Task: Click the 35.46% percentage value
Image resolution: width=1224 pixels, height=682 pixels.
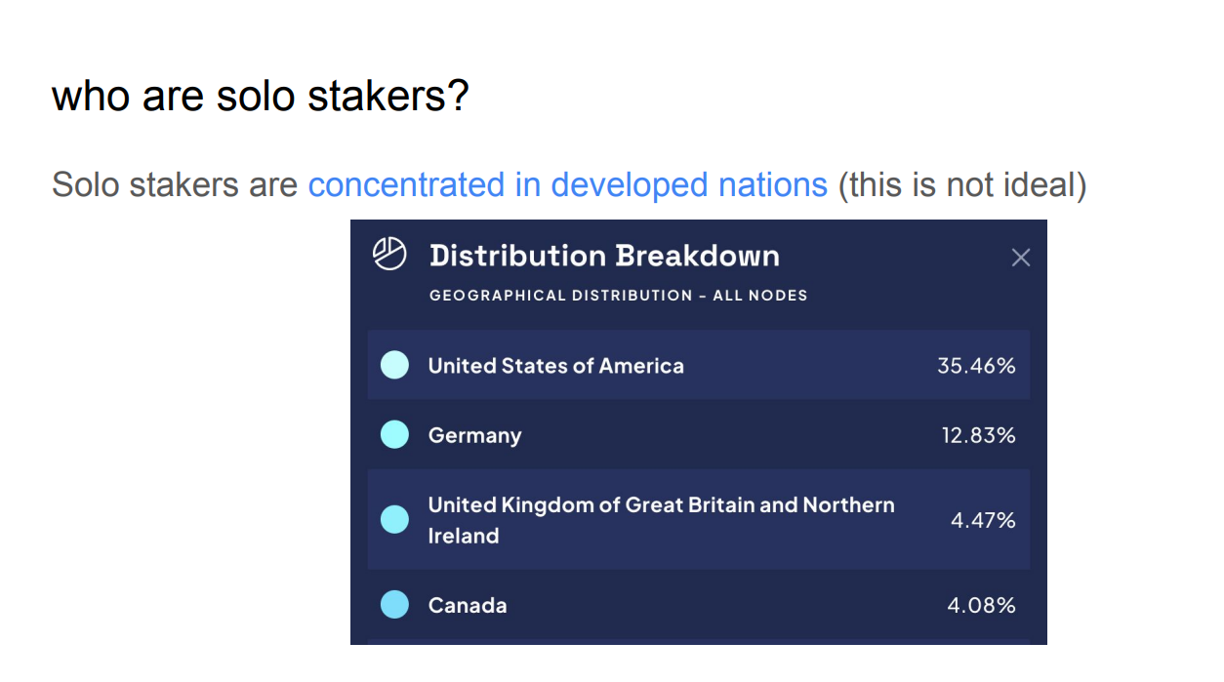Action: click(976, 366)
